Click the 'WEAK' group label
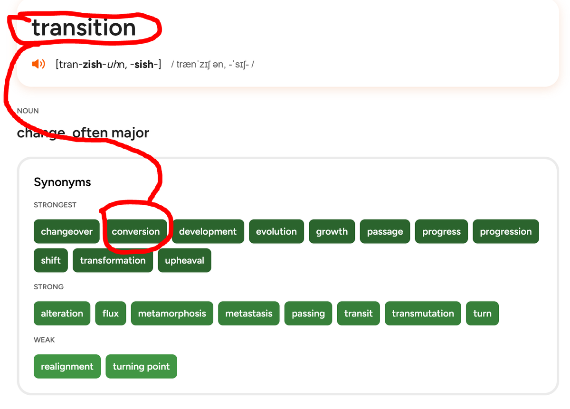This screenshot has height=409, width=570. (44, 340)
